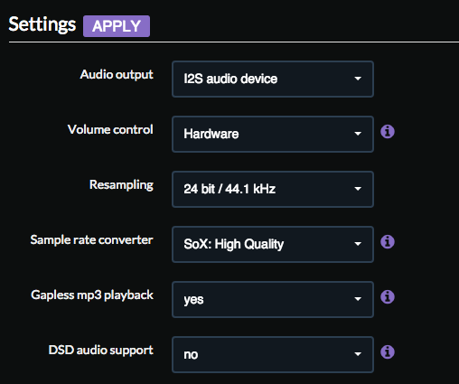Screen dimensions: 459x384
Task: Open the DSD audio support info icon
Action: click(x=388, y=352)
